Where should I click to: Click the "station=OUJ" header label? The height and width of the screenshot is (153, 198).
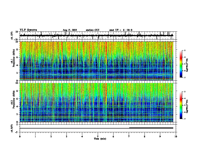pos(92,30)
